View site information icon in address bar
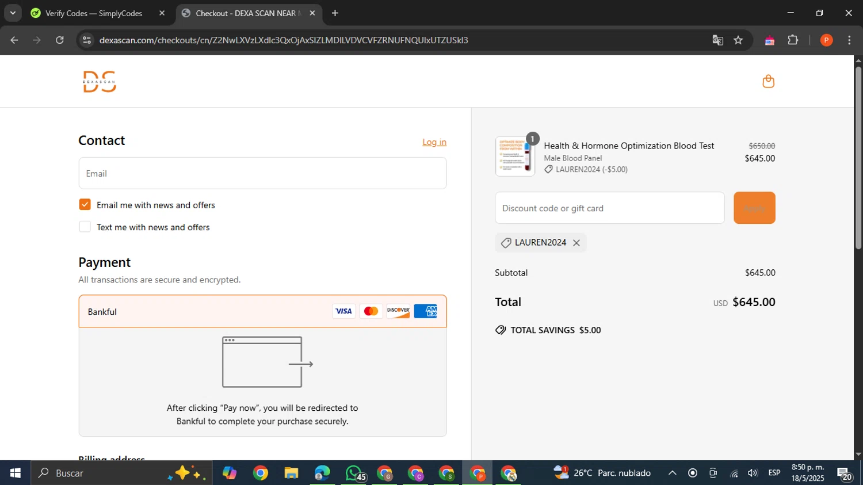Viewport: 863px width, 485px height. 87,40
